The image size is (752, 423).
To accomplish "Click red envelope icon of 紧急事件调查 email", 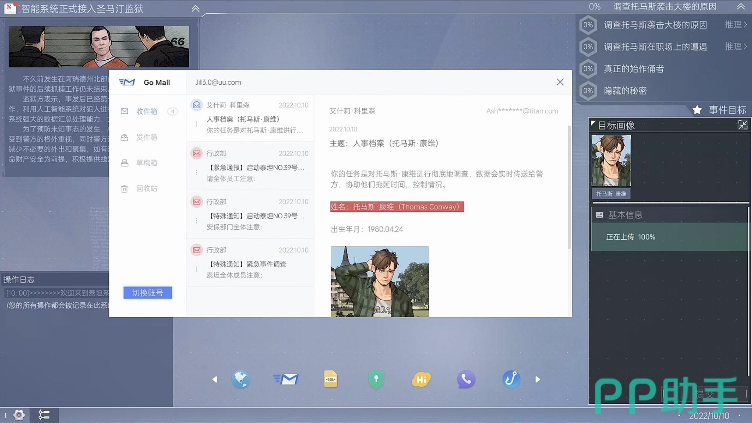I will coord(197,250).
